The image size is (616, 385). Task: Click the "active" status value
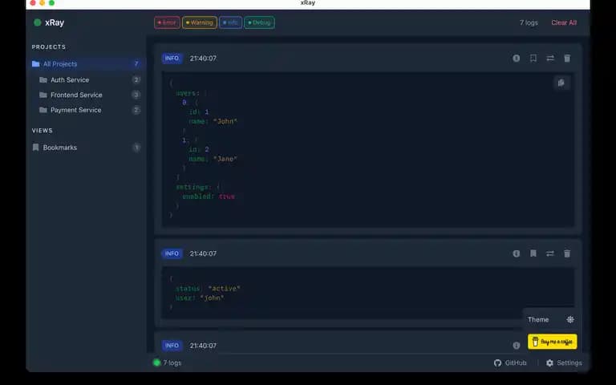click(x=224, y=289)
